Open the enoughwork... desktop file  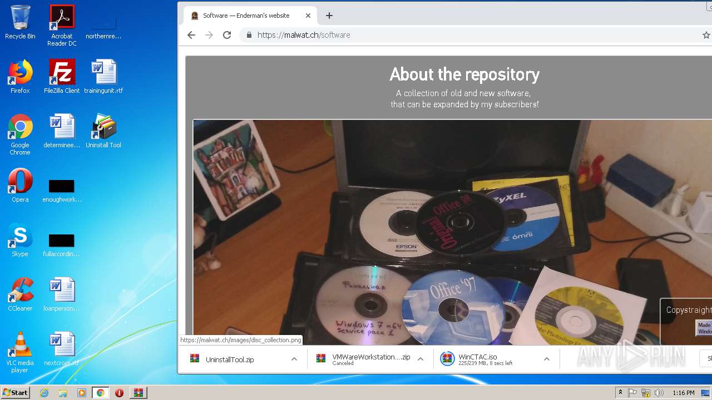point(62,191)
